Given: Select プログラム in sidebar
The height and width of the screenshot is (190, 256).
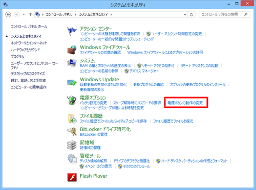Looking at the screenshot, I should pyautogui.click(x=17, y=57).
